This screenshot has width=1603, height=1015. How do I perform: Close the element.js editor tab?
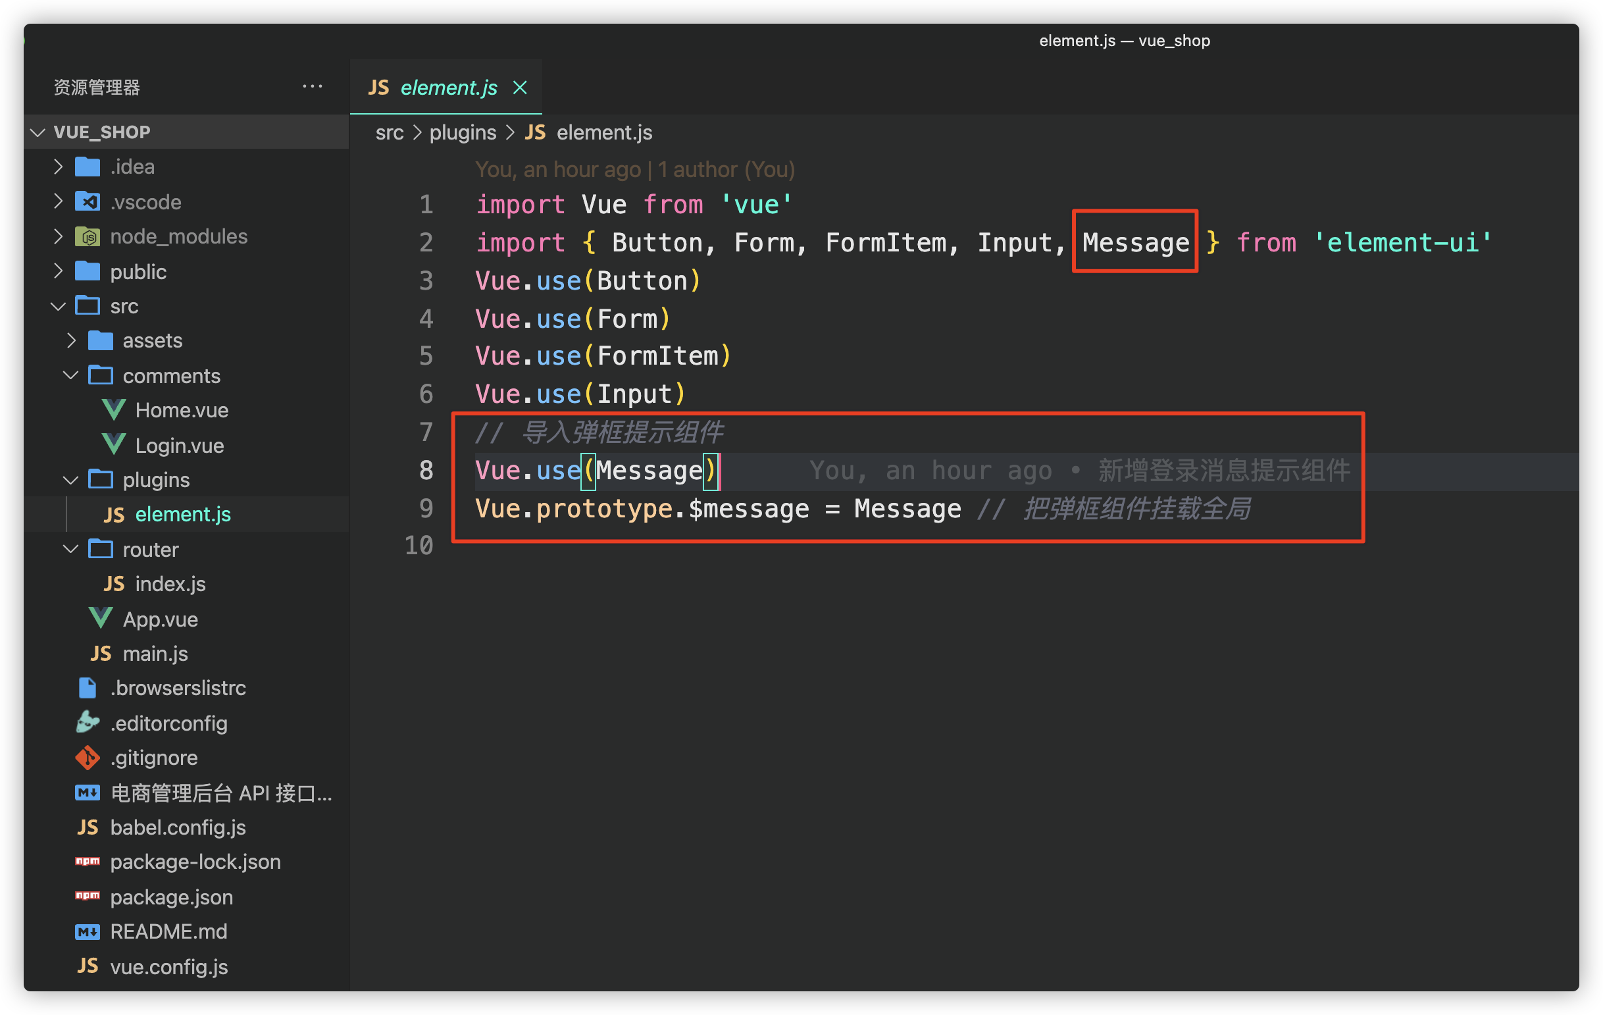tap(520, 88)
